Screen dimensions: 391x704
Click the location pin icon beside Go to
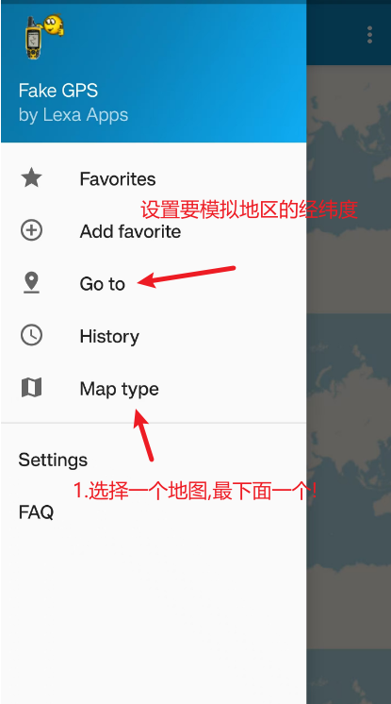click(x=31, y=283)
